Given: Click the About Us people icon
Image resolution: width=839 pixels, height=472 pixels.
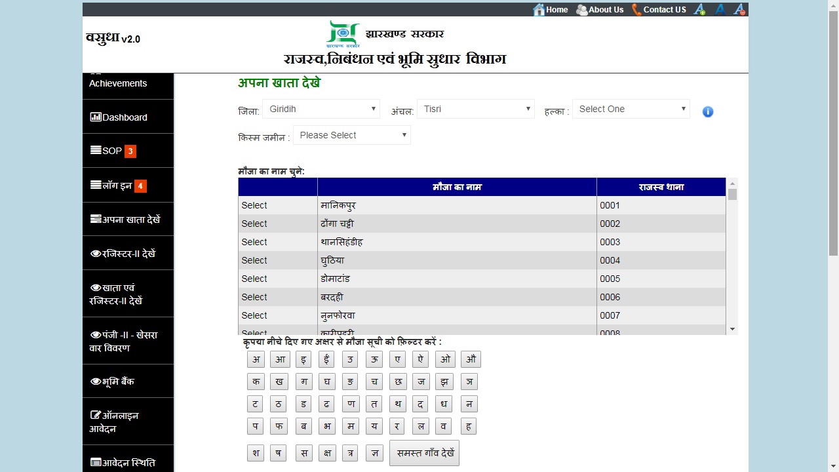Looking at the screenshot, I should coord(581,9).
